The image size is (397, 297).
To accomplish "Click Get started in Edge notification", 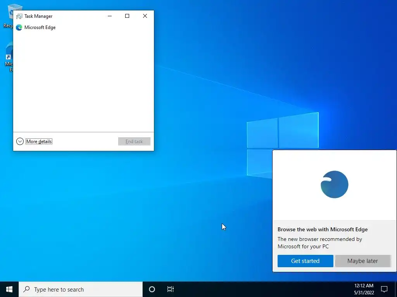I will tap(306, 261).
